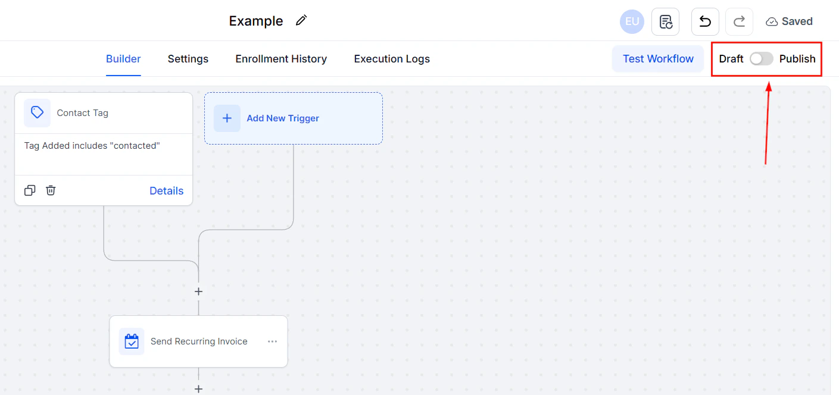Click the plus connector below Send Recurring Invoice
This screenshot has width=839, height=395.
(x=198, y=389)
